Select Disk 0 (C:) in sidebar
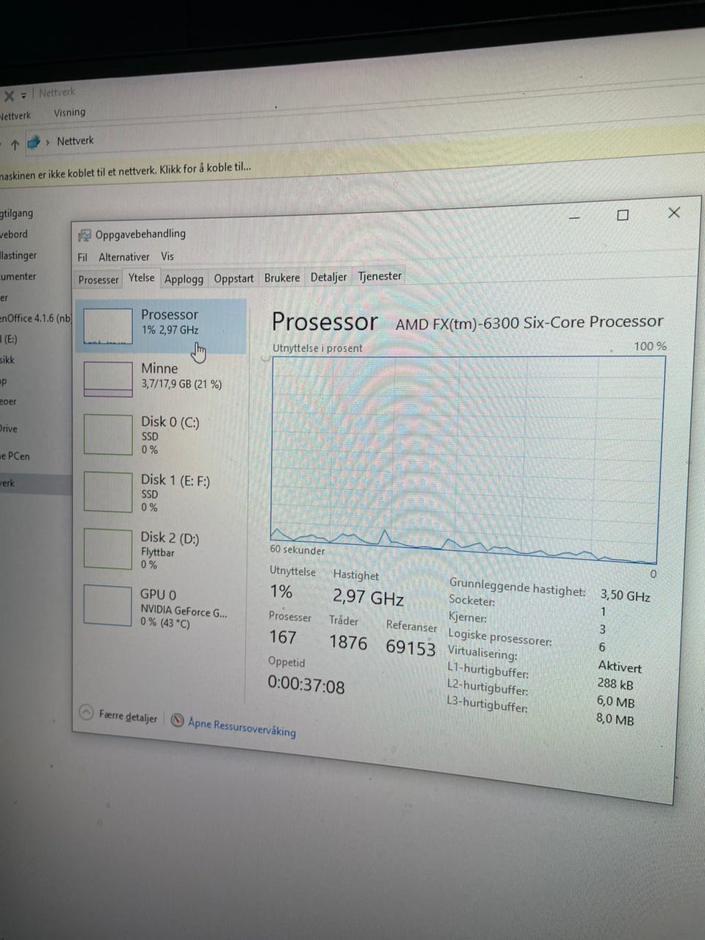This screenshot has height=940, width=705. [x=162, y=434]
